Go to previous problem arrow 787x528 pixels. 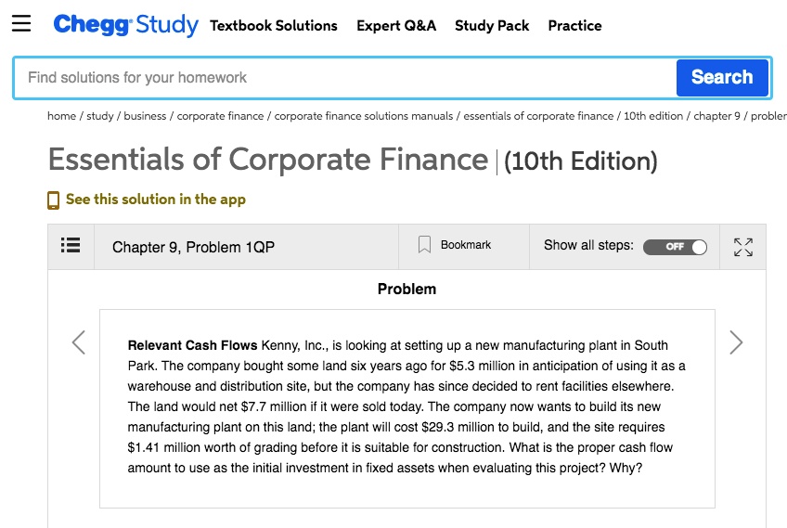tap(79, 342)
